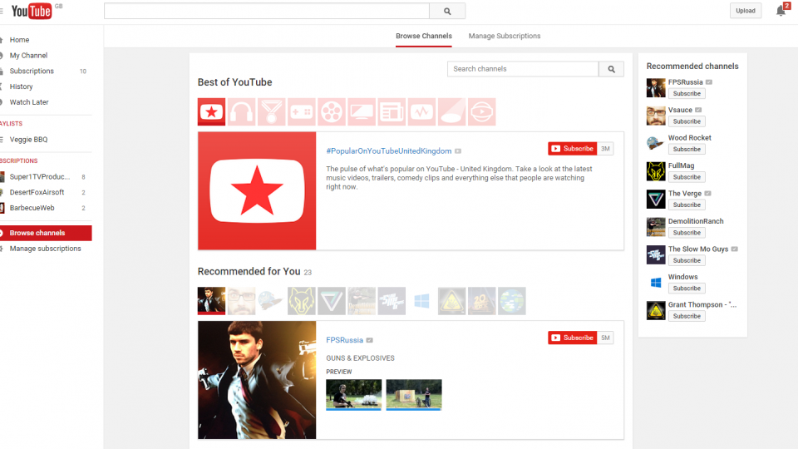This screenshot has height=449, width=798.
Task: Go to Home in the sidebar
Action: click(x=19, y=40)
